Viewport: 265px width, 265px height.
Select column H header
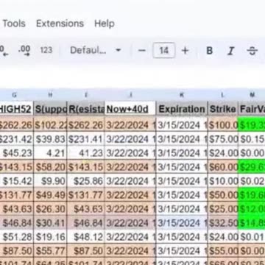click(50, 95)
